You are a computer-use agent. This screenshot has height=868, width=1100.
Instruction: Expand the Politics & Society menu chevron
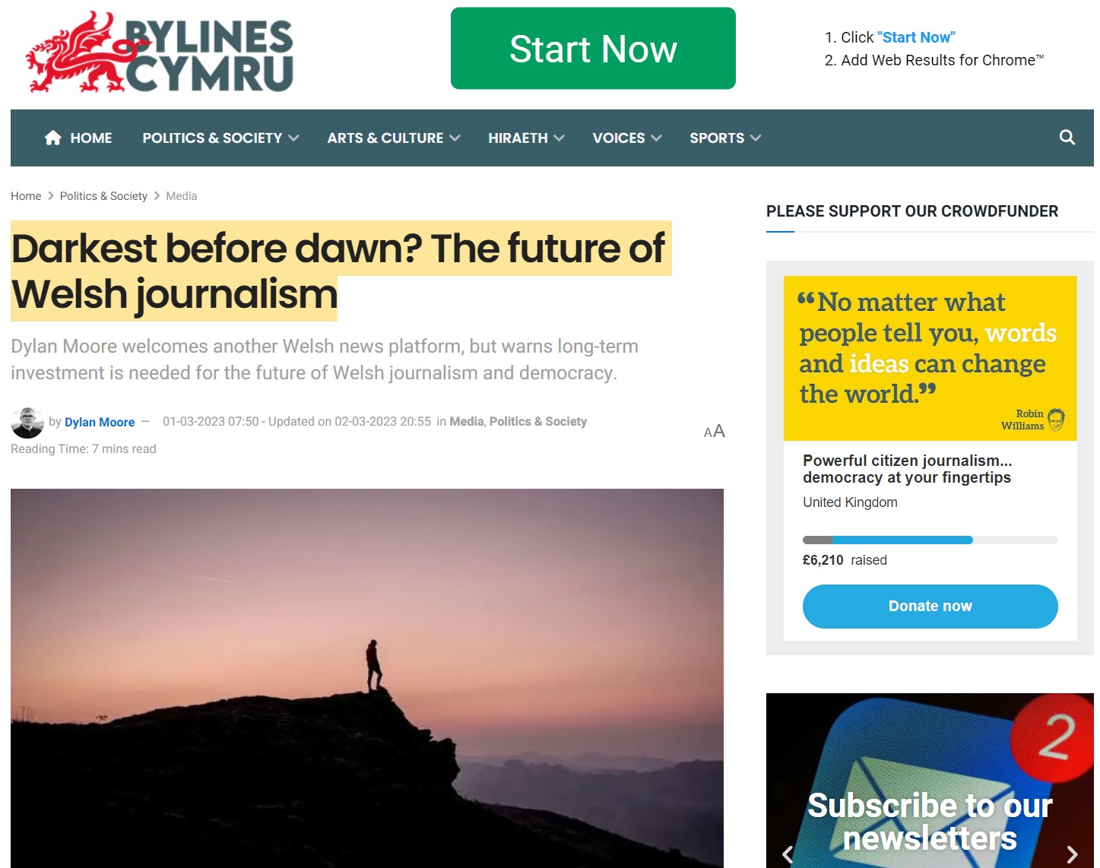click(293, 138)
